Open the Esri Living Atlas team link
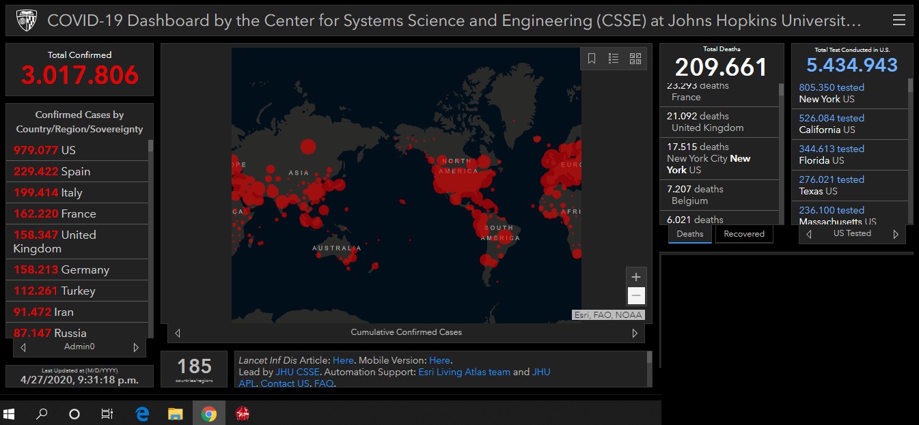 (x=464, y=372)
